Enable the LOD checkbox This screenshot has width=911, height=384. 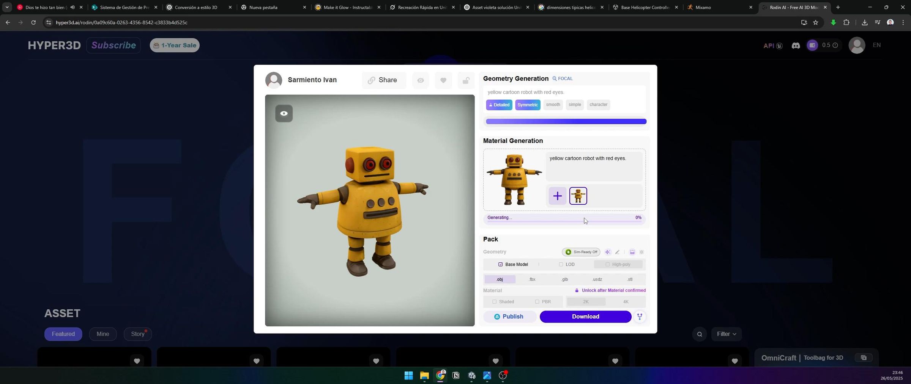[561, 264]
